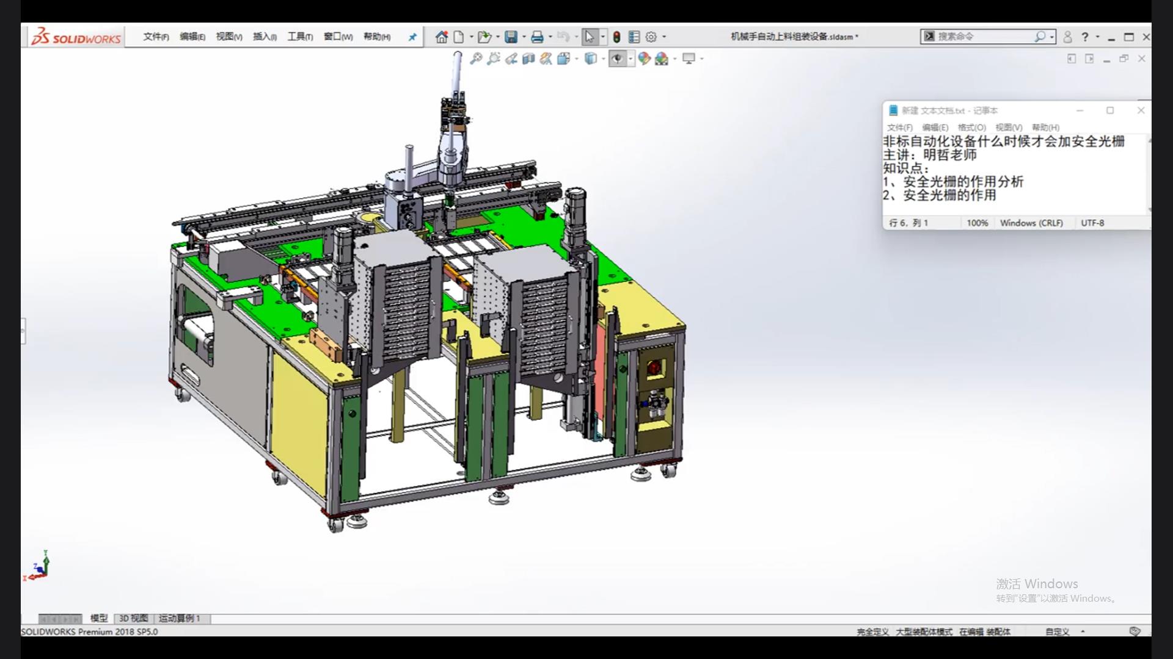Expand the Options gear dropdown arrow

click(664, 37)
